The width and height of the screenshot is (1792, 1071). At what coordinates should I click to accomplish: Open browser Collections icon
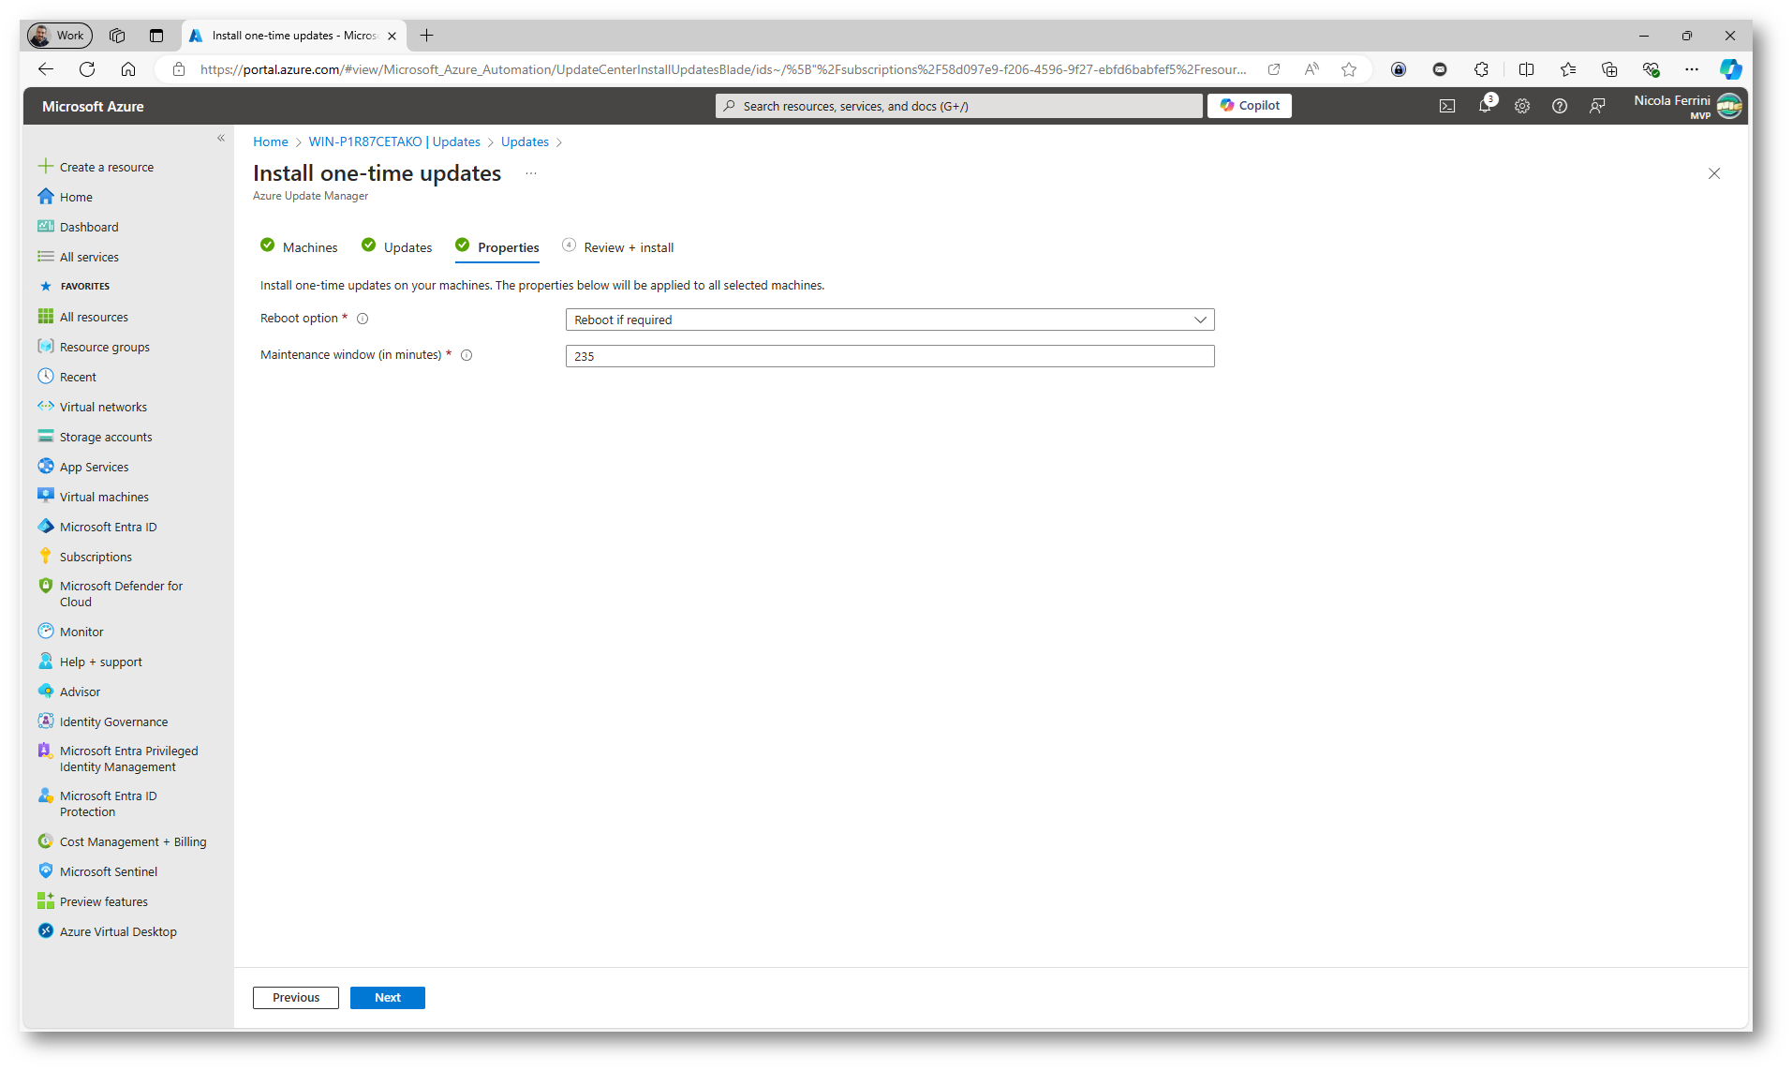[1609, 69]
